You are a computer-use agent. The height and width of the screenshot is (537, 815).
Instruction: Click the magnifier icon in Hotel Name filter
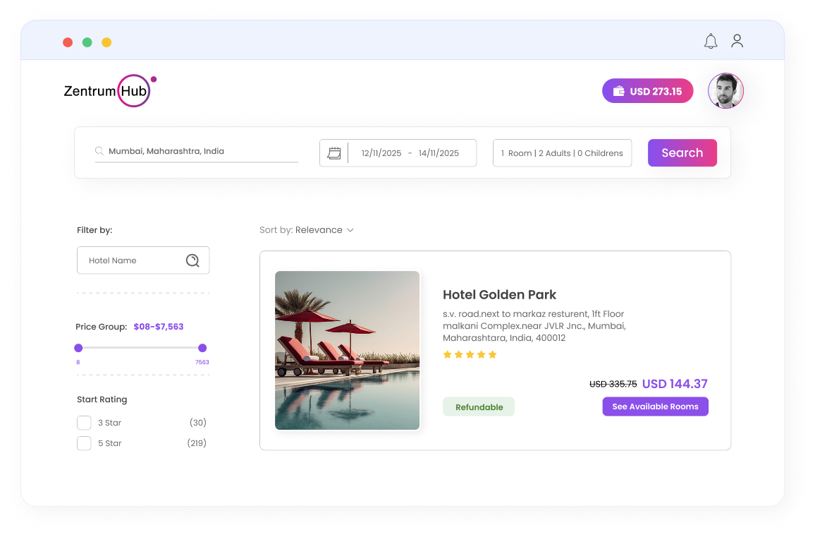(x=192, y=260)
